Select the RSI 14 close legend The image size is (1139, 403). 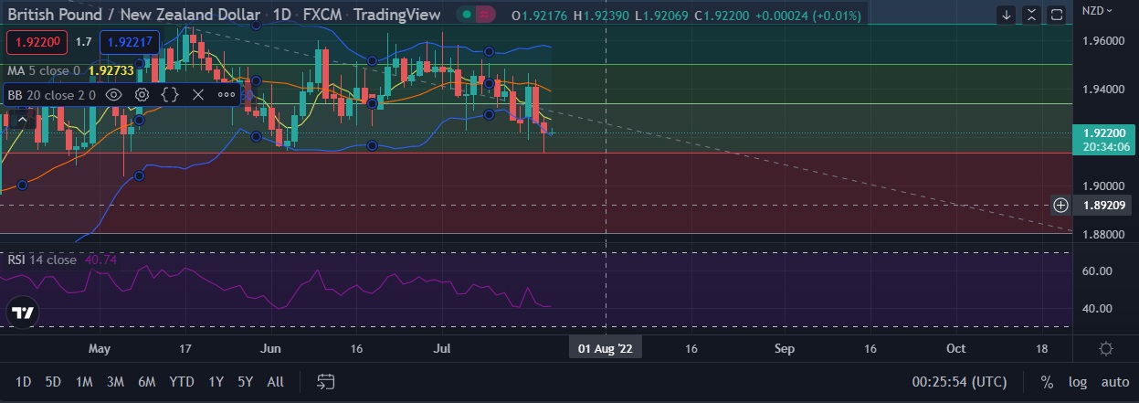43,260
